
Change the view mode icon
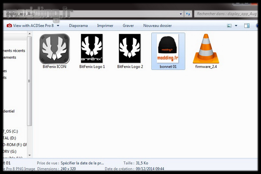[229, 26]
